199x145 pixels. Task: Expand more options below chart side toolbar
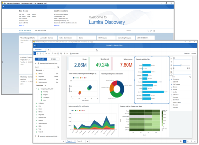pyautogui.click(x=171, y=75)
